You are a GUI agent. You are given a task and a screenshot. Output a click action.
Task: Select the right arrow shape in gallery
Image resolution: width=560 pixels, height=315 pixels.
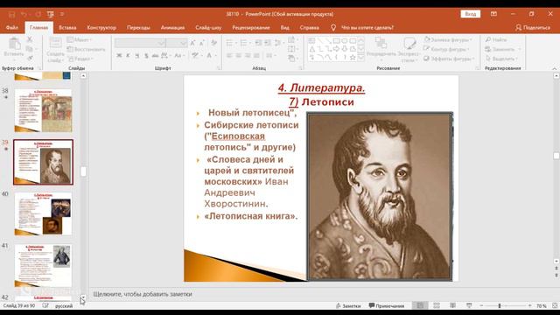tap(336, 49)
